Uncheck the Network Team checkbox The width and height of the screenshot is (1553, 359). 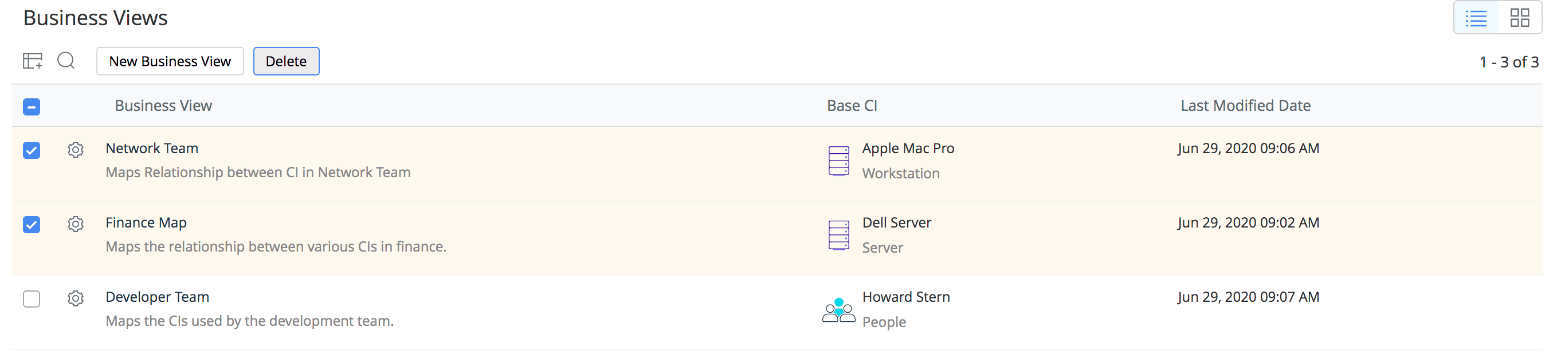pos(32,150)
